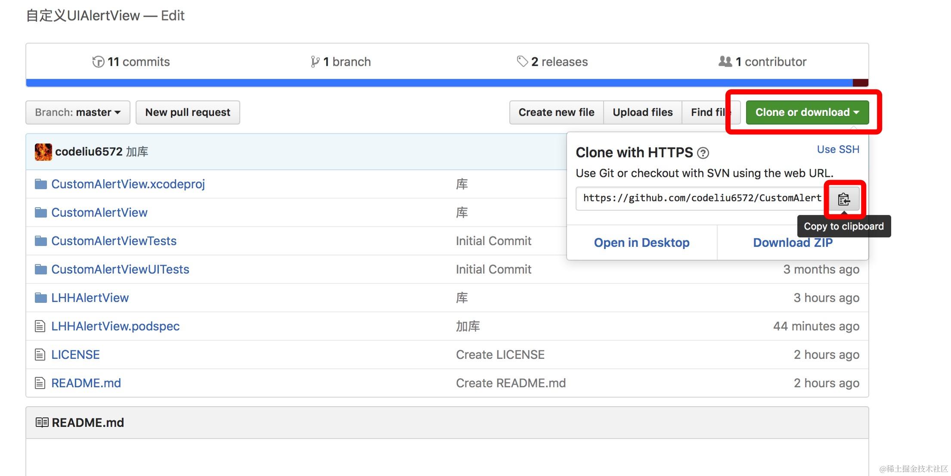Click the HTTPS clone URL field
The image size is (951, 476).
click(701, 198)
